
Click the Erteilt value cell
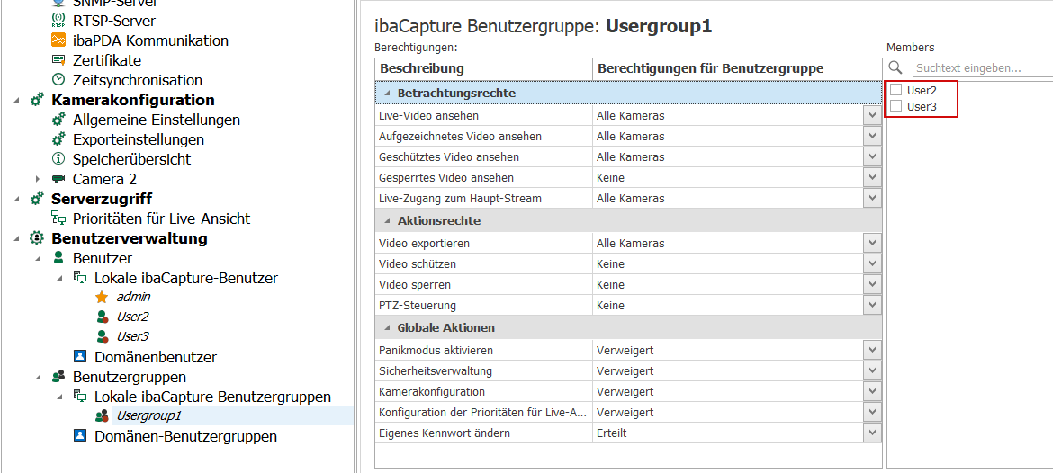click(612, 433)
